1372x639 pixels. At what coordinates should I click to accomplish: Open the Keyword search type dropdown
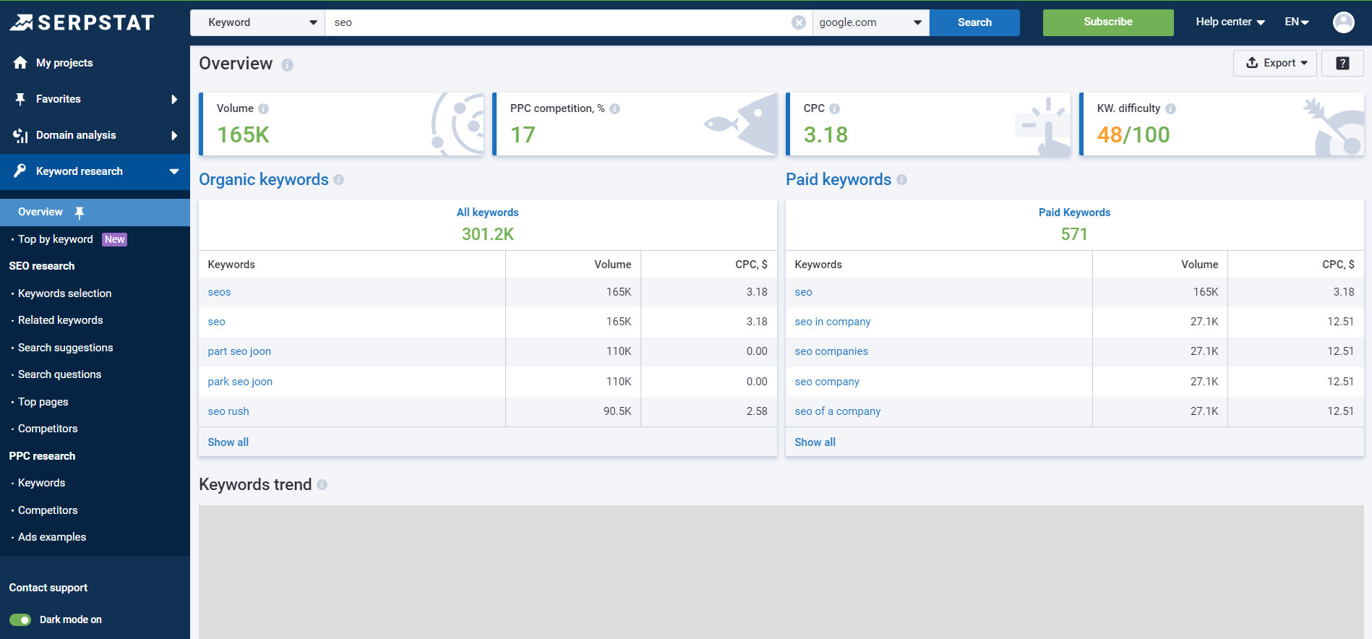coord(258,22)
